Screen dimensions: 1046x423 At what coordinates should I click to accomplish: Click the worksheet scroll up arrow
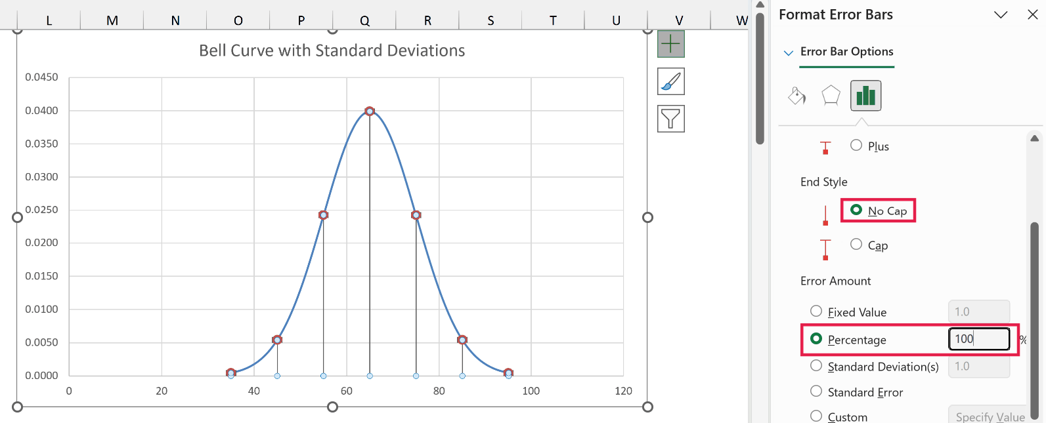[x=760, y=5]
